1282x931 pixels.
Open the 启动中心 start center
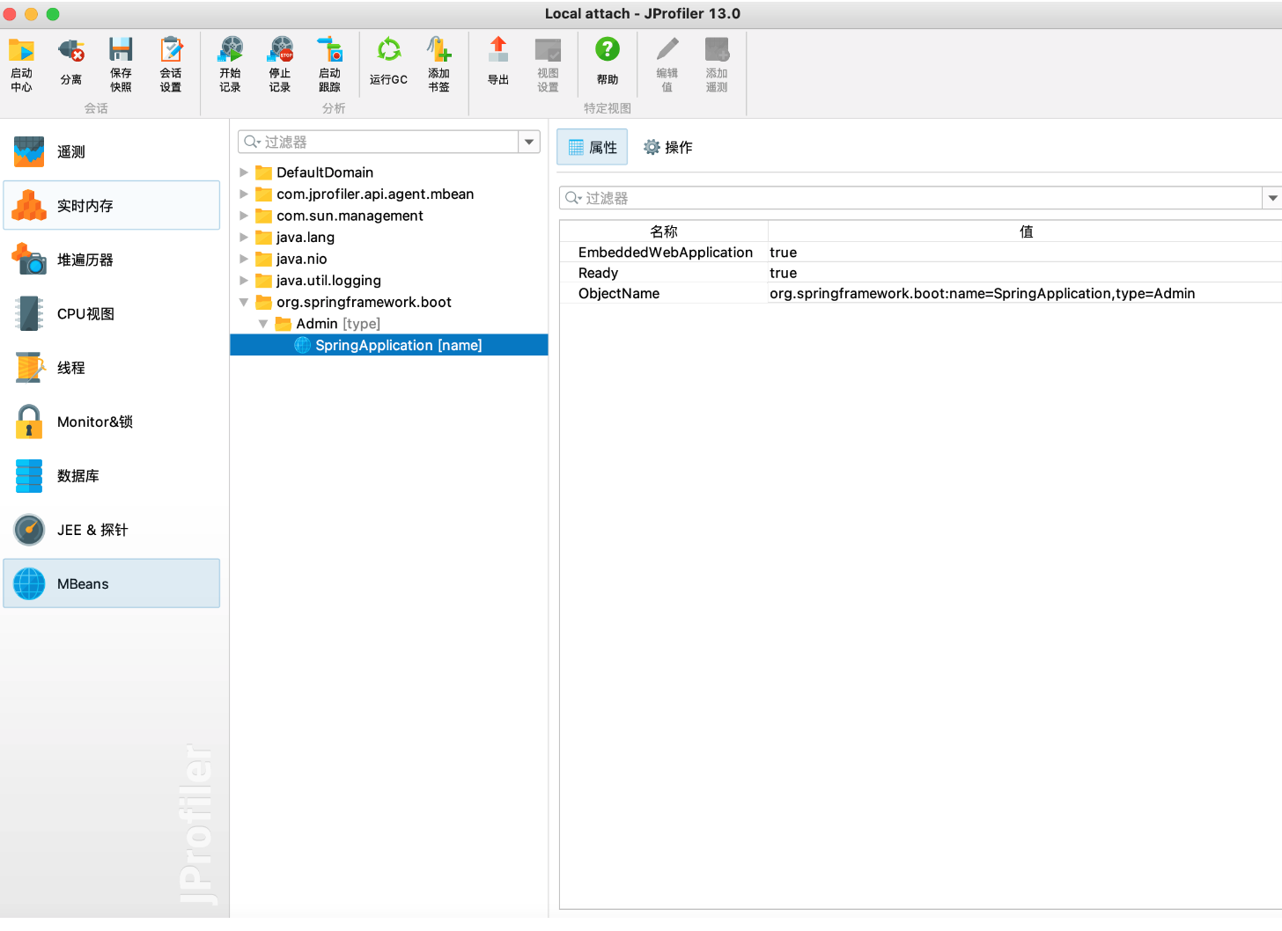(21, 64)
